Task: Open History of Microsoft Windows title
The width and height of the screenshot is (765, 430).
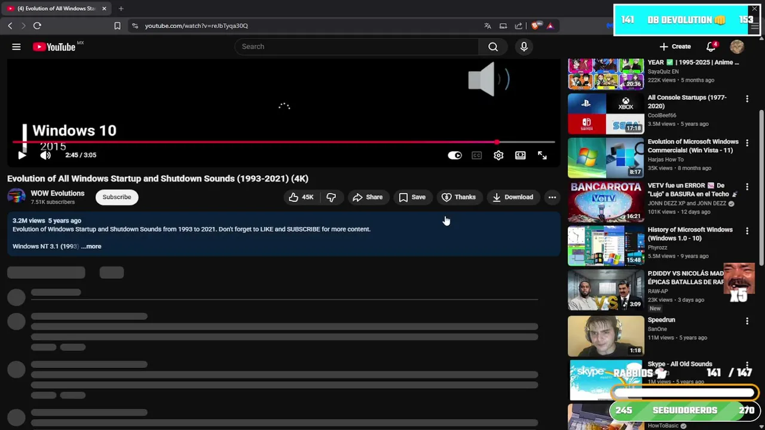Action: pyautogui.click(x=690, y=234)
